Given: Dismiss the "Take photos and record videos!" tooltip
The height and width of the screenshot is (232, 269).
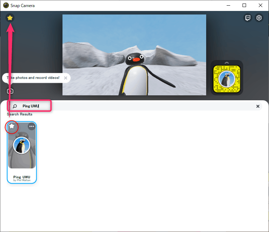Looking at the screenshot, I should point(65,78).
